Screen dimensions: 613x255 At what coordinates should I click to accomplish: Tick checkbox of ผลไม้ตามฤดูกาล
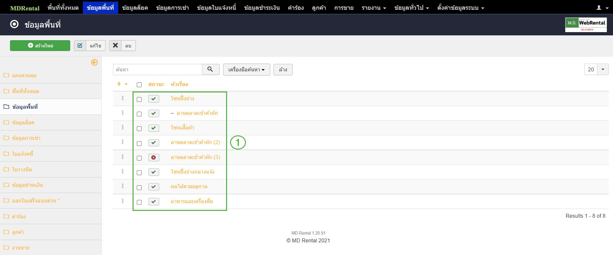139,188
